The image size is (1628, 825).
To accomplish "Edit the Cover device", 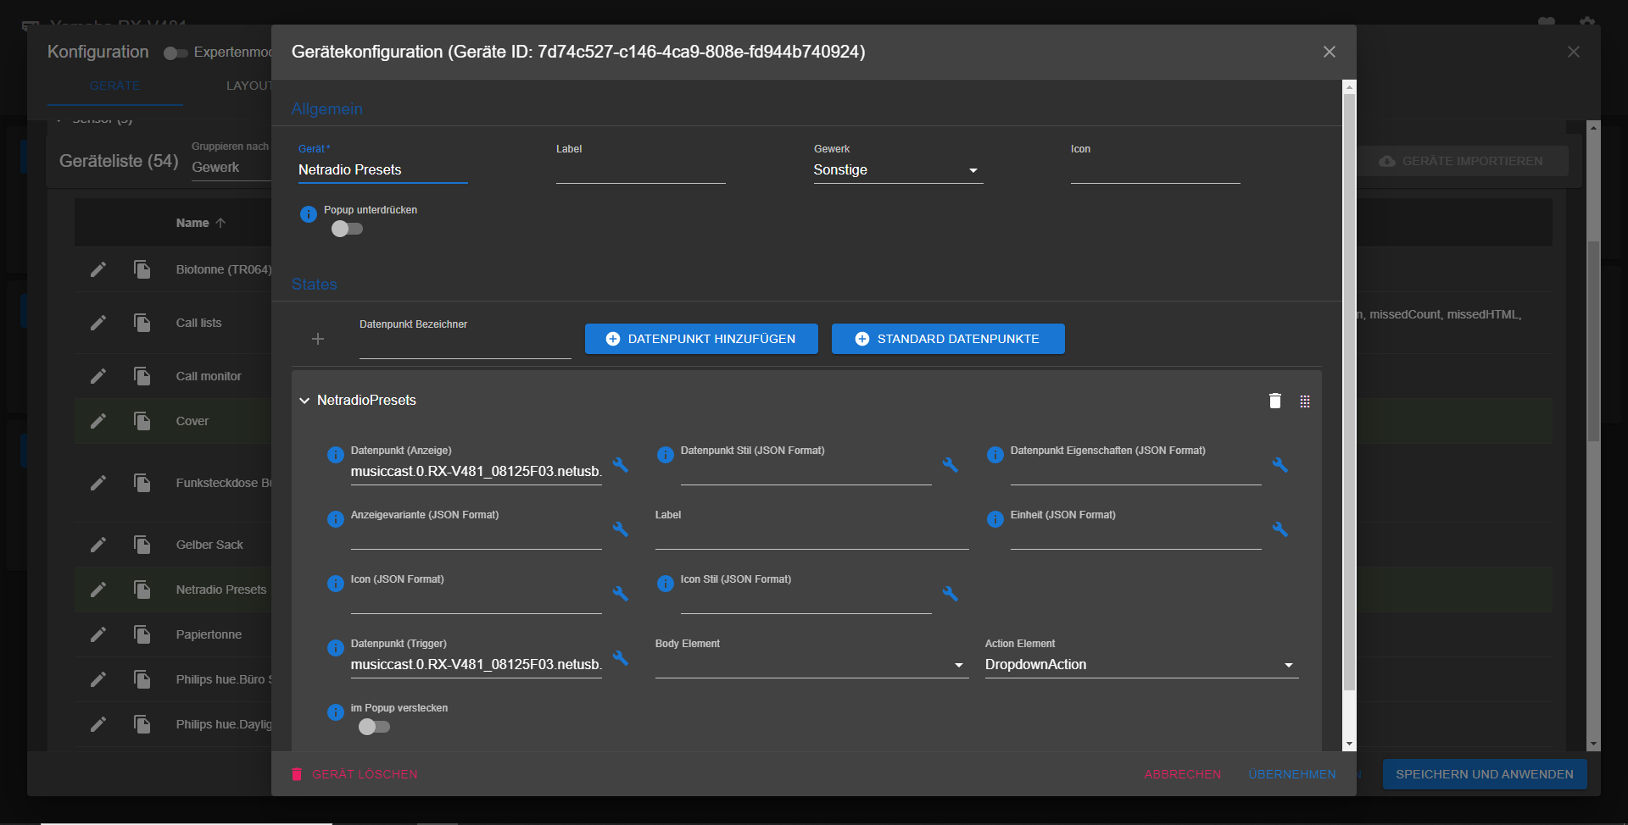I will coord(98,421).
